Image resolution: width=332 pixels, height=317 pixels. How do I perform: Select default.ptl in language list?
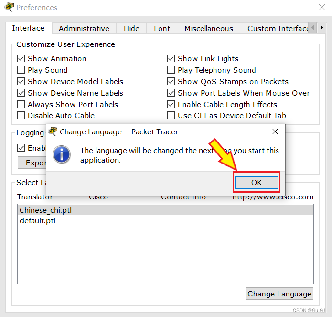pos(165,221)
